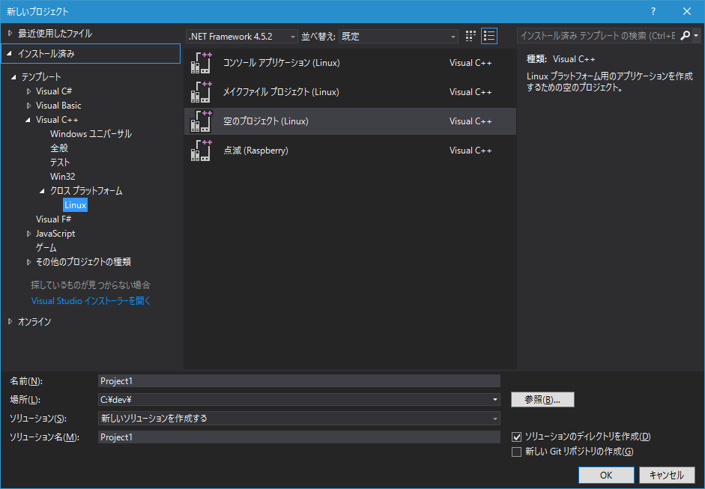Choose メイクファイル プロジェクト (Linux) template

click(x=350, y=92)
